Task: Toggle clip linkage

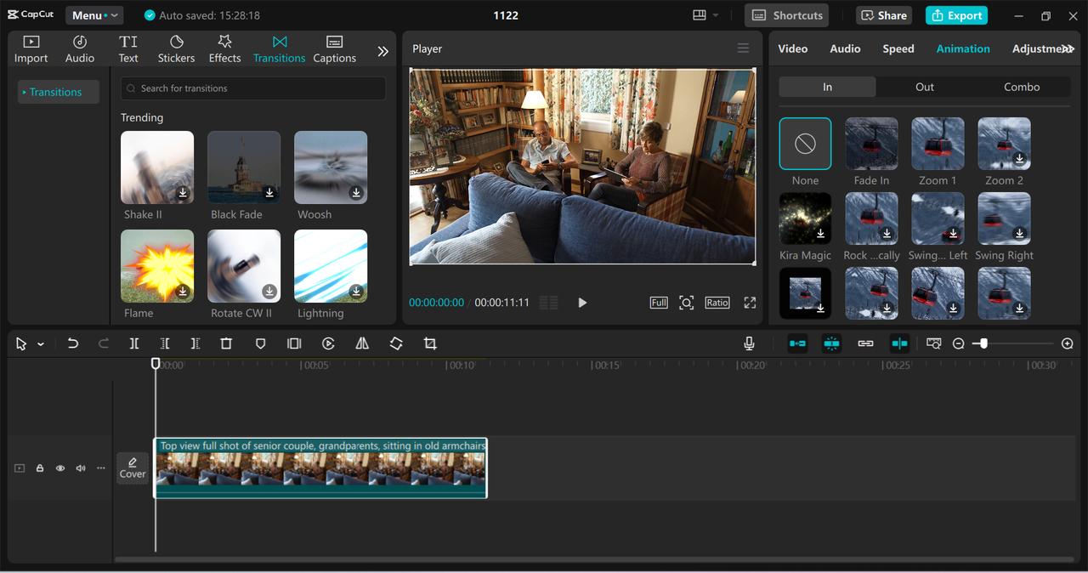Action: [865, 343]
